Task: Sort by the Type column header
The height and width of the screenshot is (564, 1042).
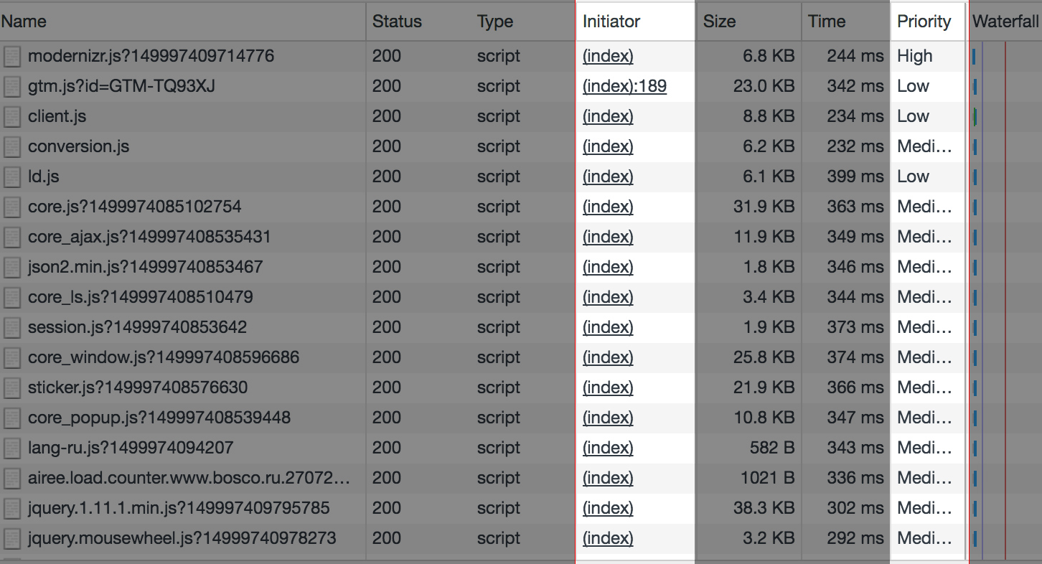Action: point(523,22)
